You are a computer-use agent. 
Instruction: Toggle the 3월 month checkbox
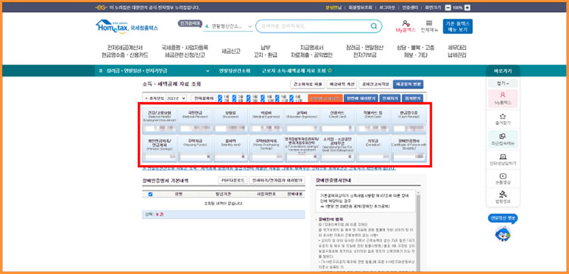pos(249,97)
